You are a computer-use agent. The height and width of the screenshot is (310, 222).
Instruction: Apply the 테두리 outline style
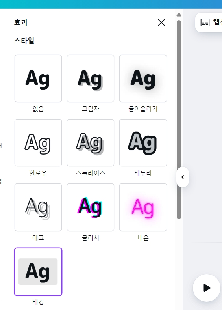(143, 143)
